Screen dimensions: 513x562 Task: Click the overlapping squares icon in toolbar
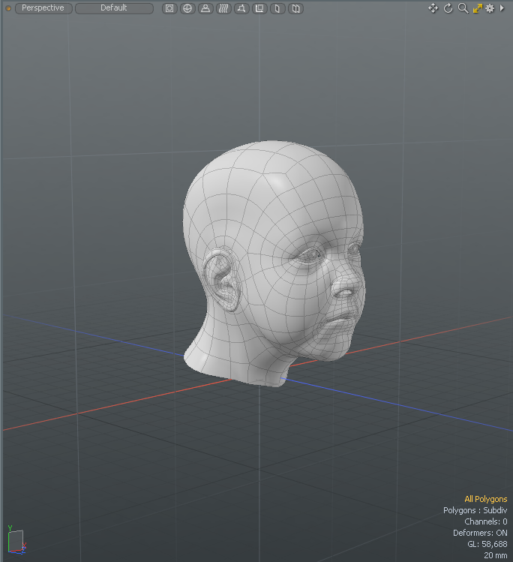pos(259,8)
